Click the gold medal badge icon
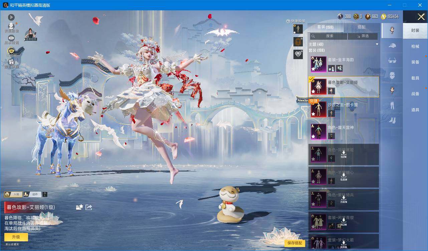428x251 pixels. tap(11, 51)
